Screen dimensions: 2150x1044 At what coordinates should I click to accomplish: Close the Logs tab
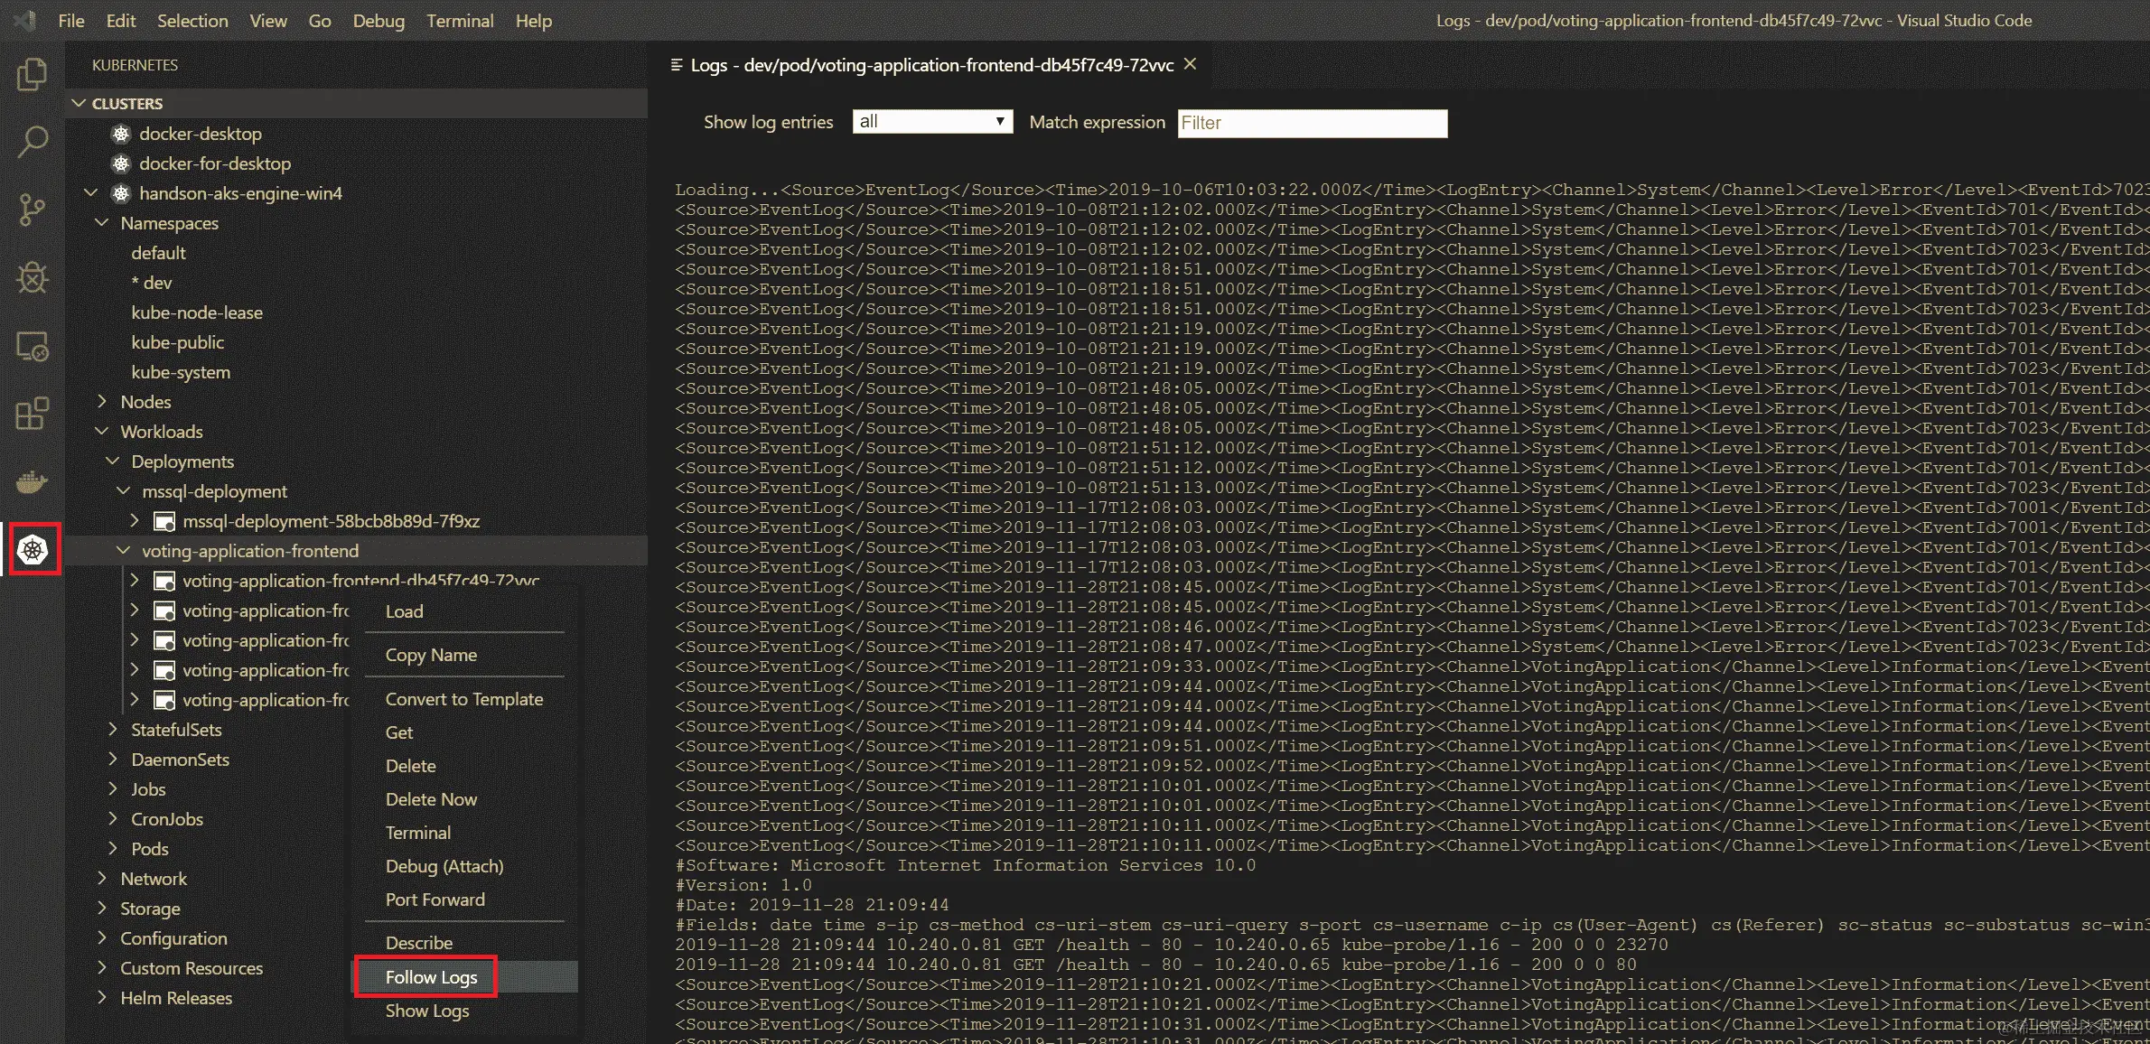click(1191, 64)
